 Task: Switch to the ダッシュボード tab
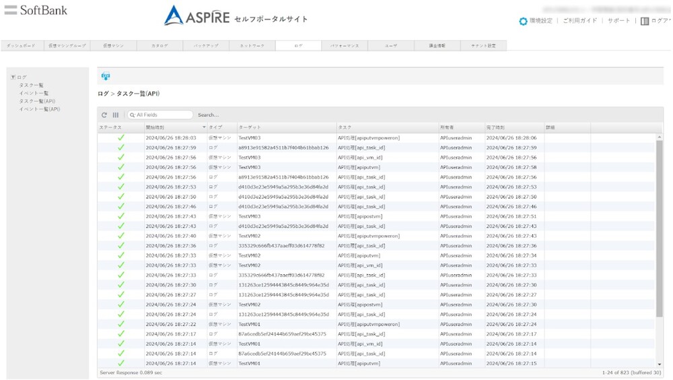(22, 46)
